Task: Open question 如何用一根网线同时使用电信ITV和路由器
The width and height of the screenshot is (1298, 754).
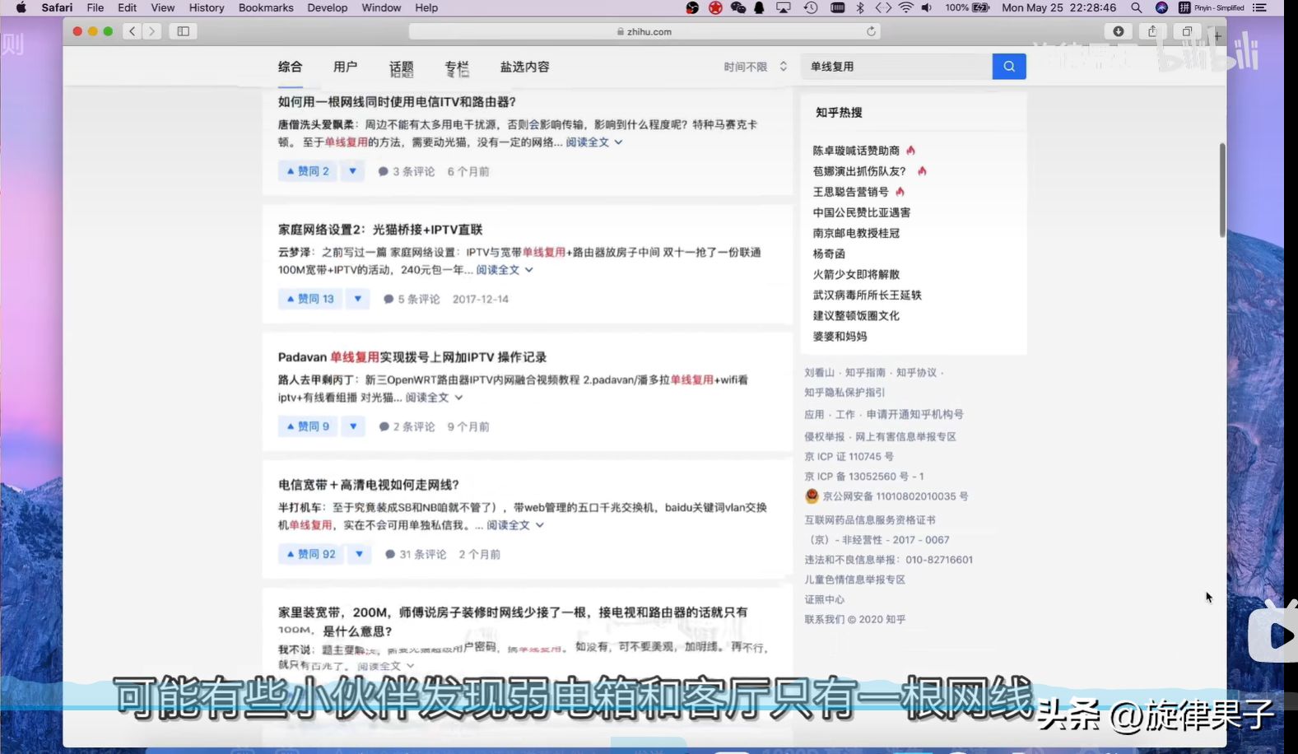Action: [x=397, y=102]
